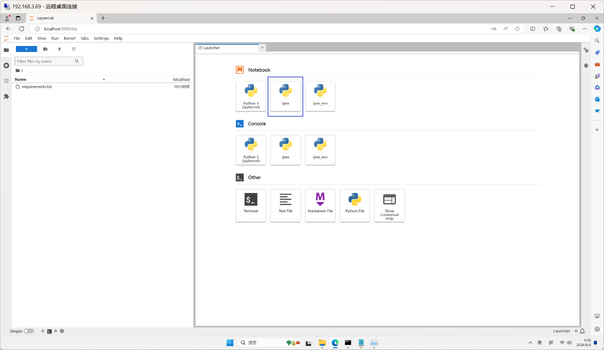Open the Run menu
Image resolution: width=604 pixels, height=350 pixels.
(55, 38)
